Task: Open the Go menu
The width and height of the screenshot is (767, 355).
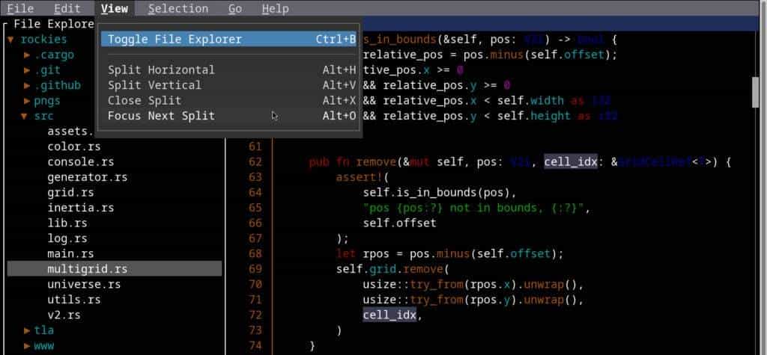Action: pos(234,8)
